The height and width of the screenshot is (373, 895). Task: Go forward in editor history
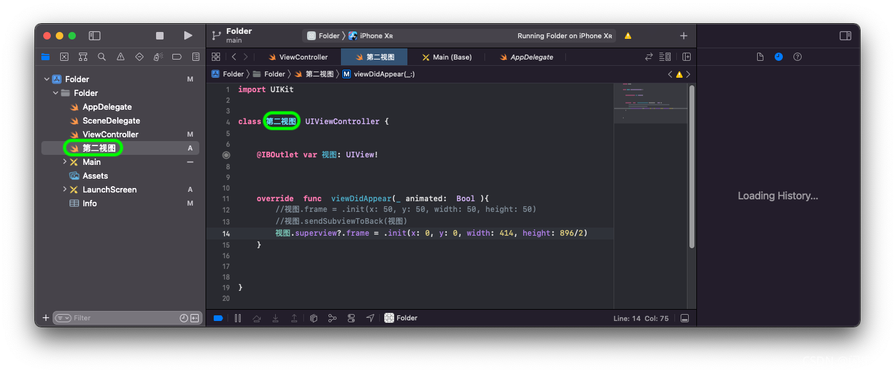point(245,57)
